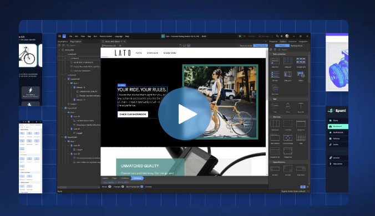
Task: Open the File menu
Action: point(70,37)
